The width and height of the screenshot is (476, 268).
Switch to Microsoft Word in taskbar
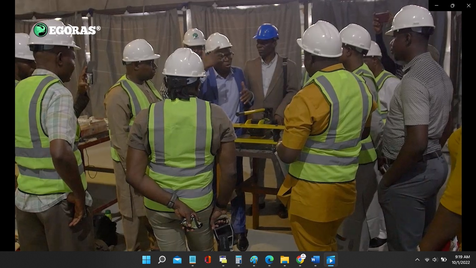pos(315,260)
